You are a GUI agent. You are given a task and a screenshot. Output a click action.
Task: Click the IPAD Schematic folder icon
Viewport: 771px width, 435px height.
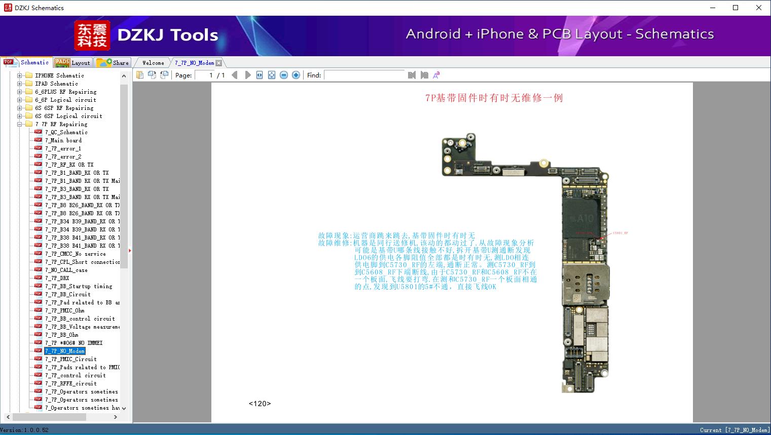tap(29, 84)
